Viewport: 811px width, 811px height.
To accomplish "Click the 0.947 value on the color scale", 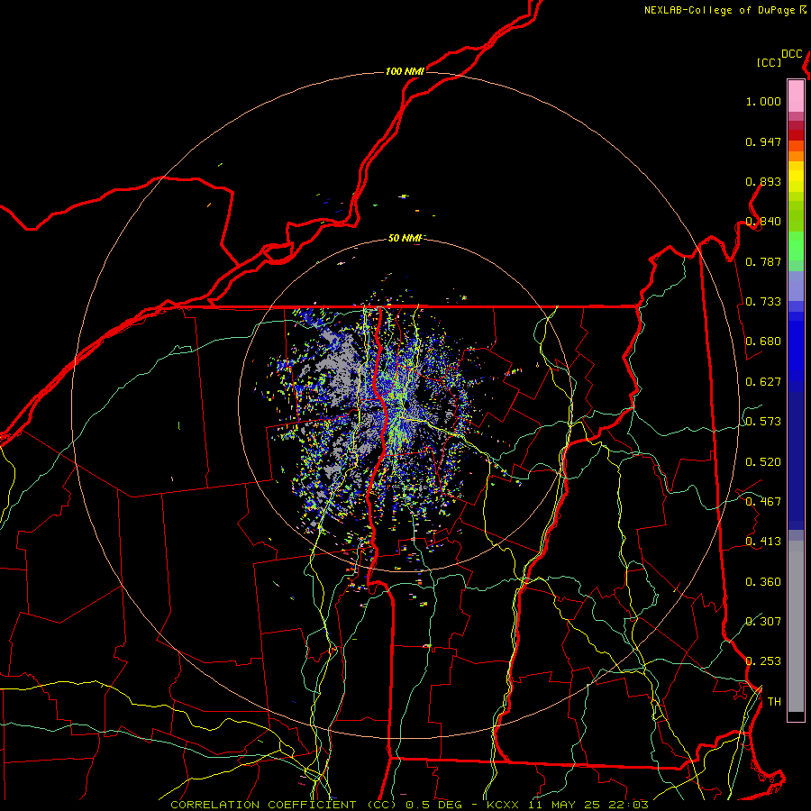I will [x=763, y=141].
